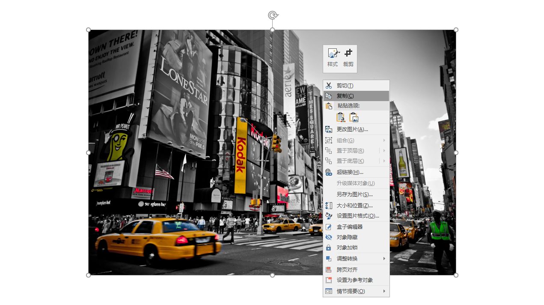Screen dimensions: 544x305
Task: Click 组合(G) group menu item
Action: click(356, 141)
